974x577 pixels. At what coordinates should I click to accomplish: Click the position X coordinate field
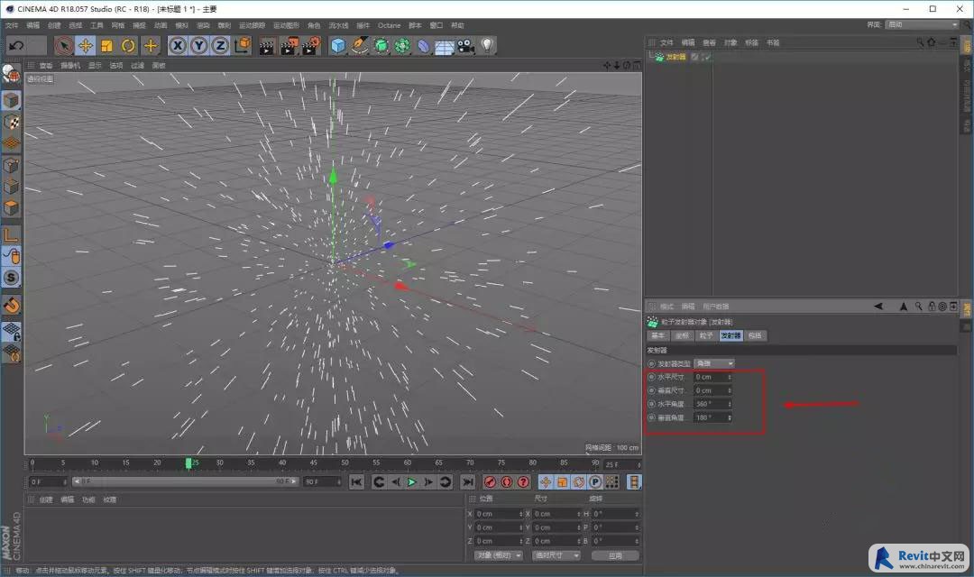[x=498, y=514]
